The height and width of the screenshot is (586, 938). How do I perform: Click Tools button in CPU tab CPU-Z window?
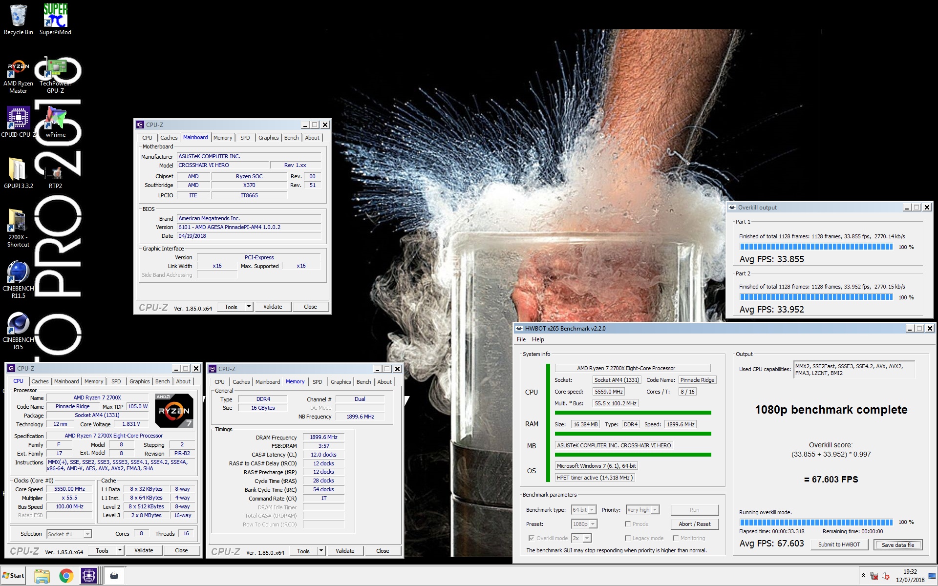[102, 550]
